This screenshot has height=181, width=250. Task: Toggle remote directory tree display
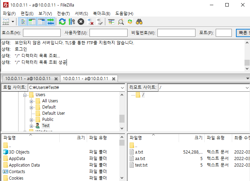(x=41, y=22)
